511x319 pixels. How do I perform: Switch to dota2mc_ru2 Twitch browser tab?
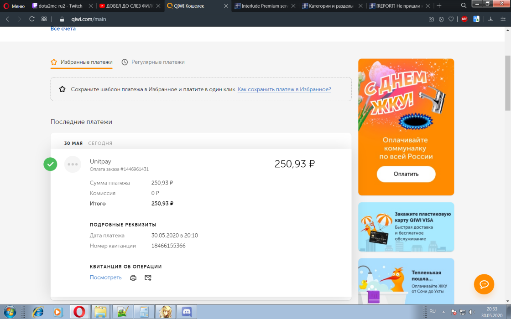pyautogui.click(x=61, y=6)
